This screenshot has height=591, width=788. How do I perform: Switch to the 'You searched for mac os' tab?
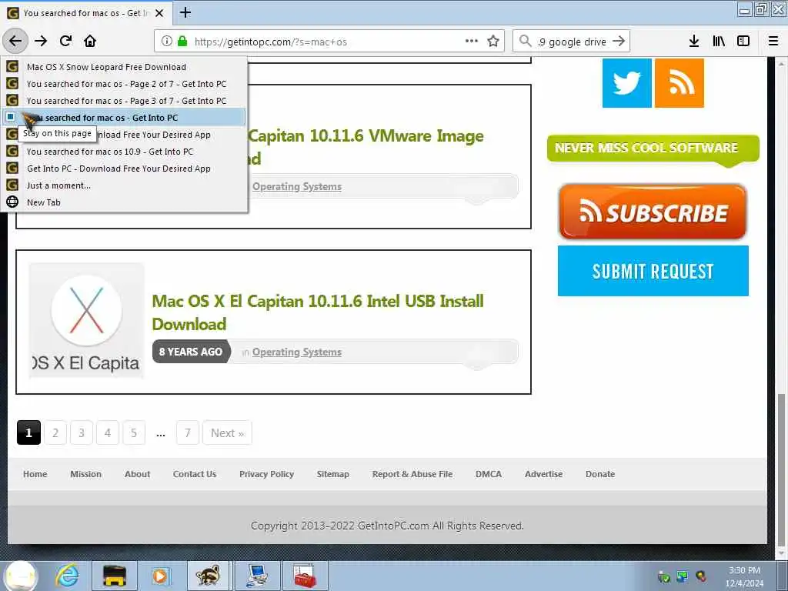(x=85, y=13)
